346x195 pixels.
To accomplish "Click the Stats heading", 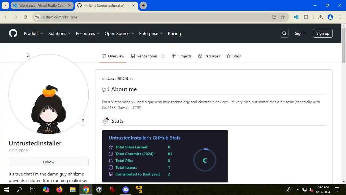I will [x=117, y=121].
